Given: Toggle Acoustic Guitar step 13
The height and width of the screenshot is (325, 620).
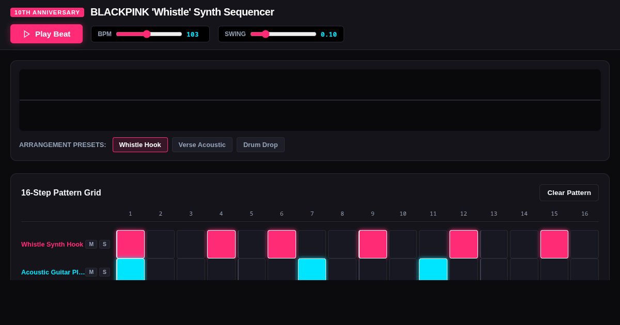Looking at the screenshot, I should pos(494,269).
